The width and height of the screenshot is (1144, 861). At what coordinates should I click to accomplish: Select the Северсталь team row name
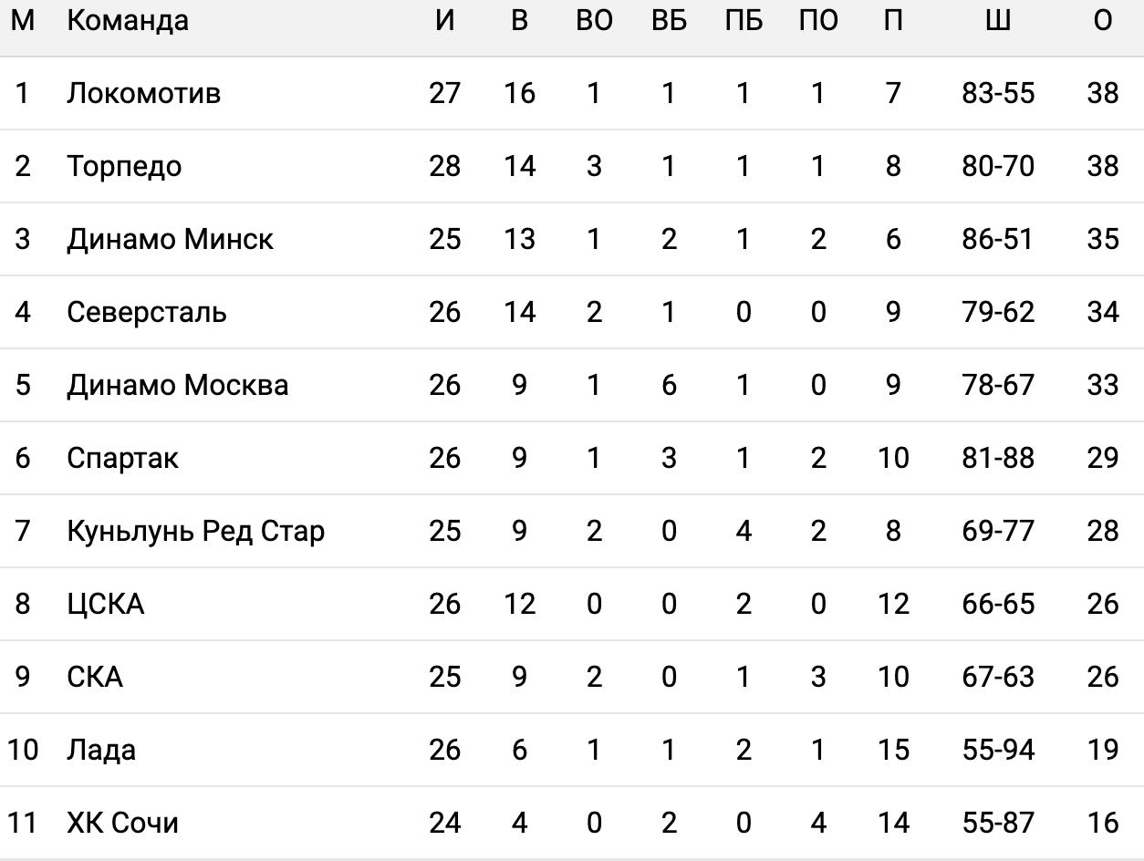tap(146, 312)
